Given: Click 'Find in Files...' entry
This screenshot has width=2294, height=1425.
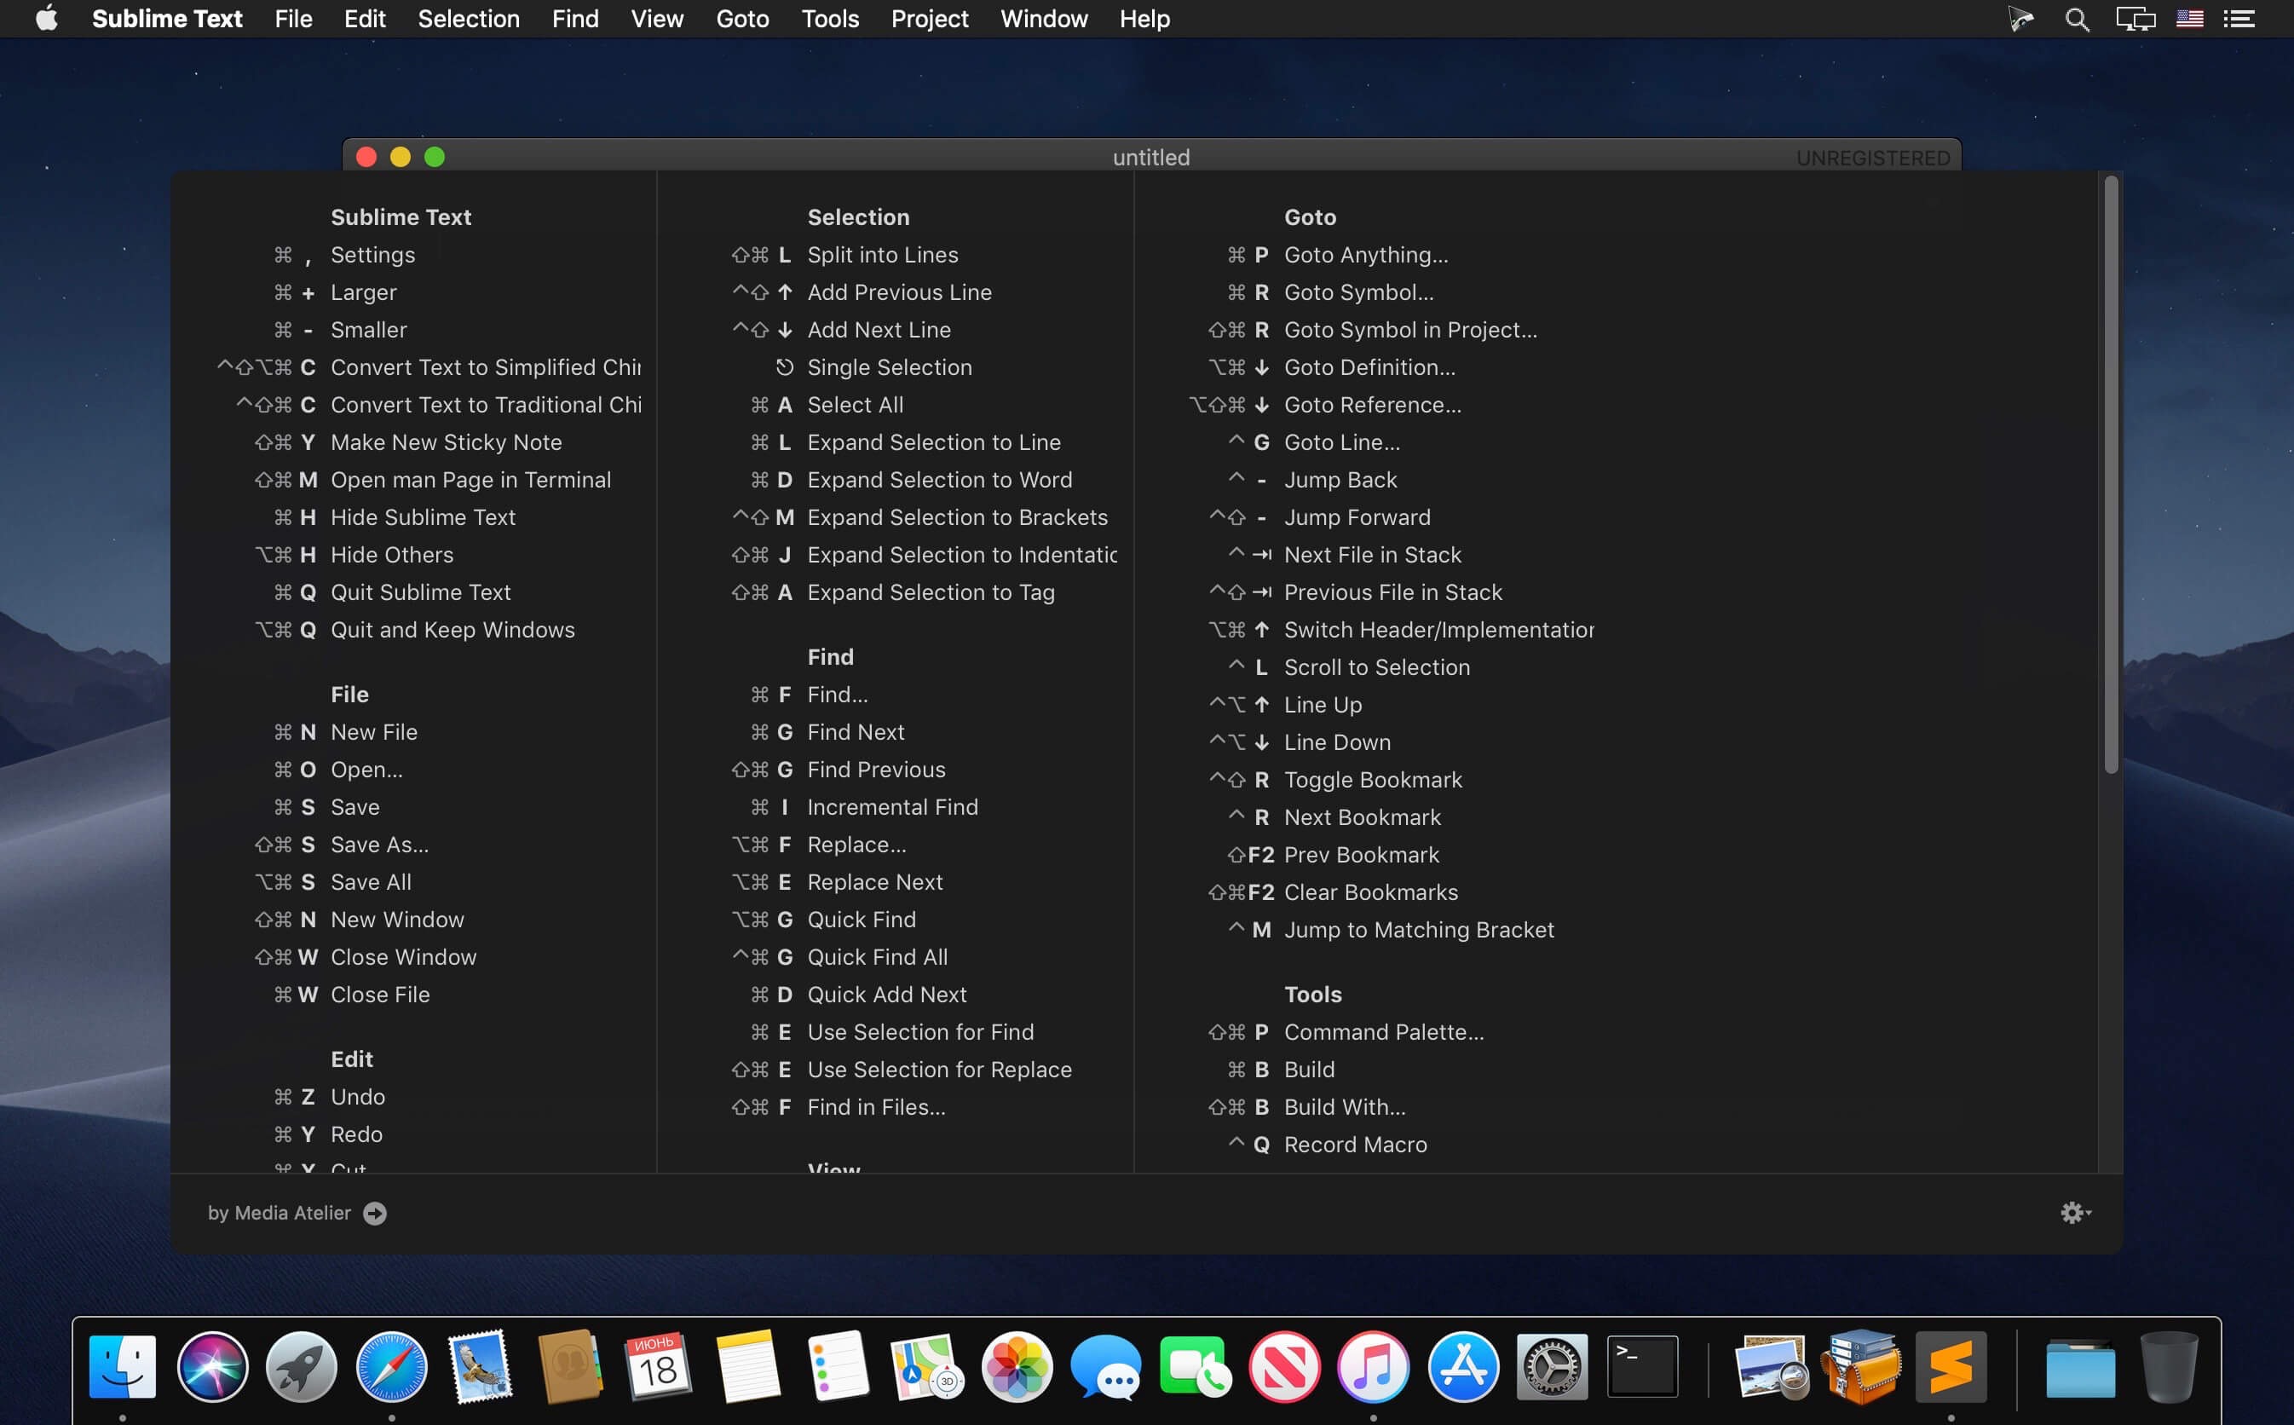Looking at the screenshot, I should (875, 1107).
